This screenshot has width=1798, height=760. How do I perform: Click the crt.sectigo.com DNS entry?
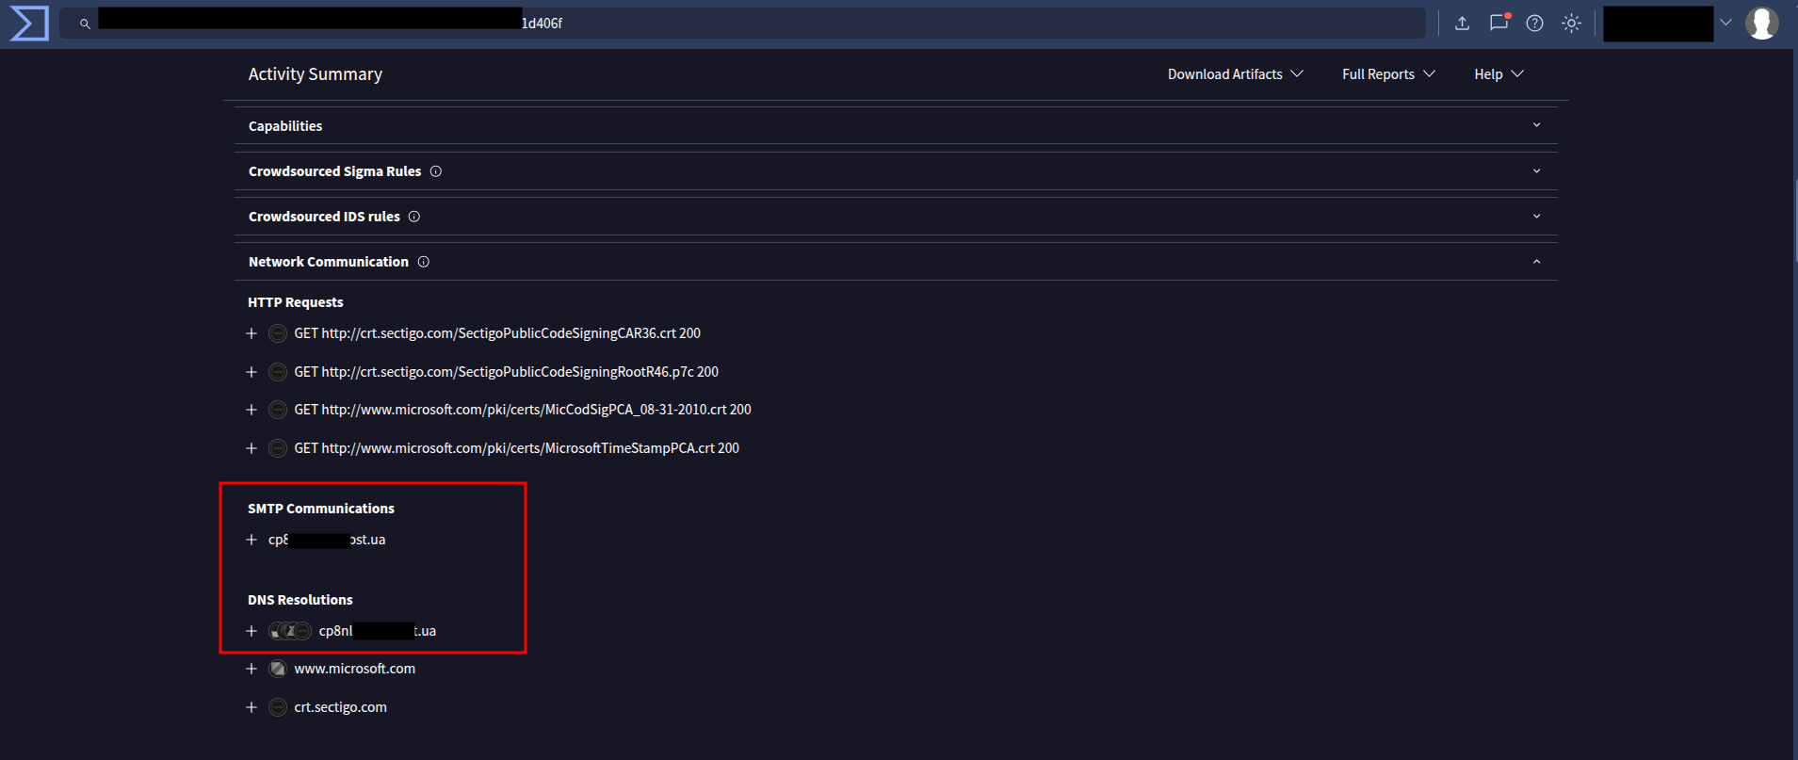pos(340,707)
